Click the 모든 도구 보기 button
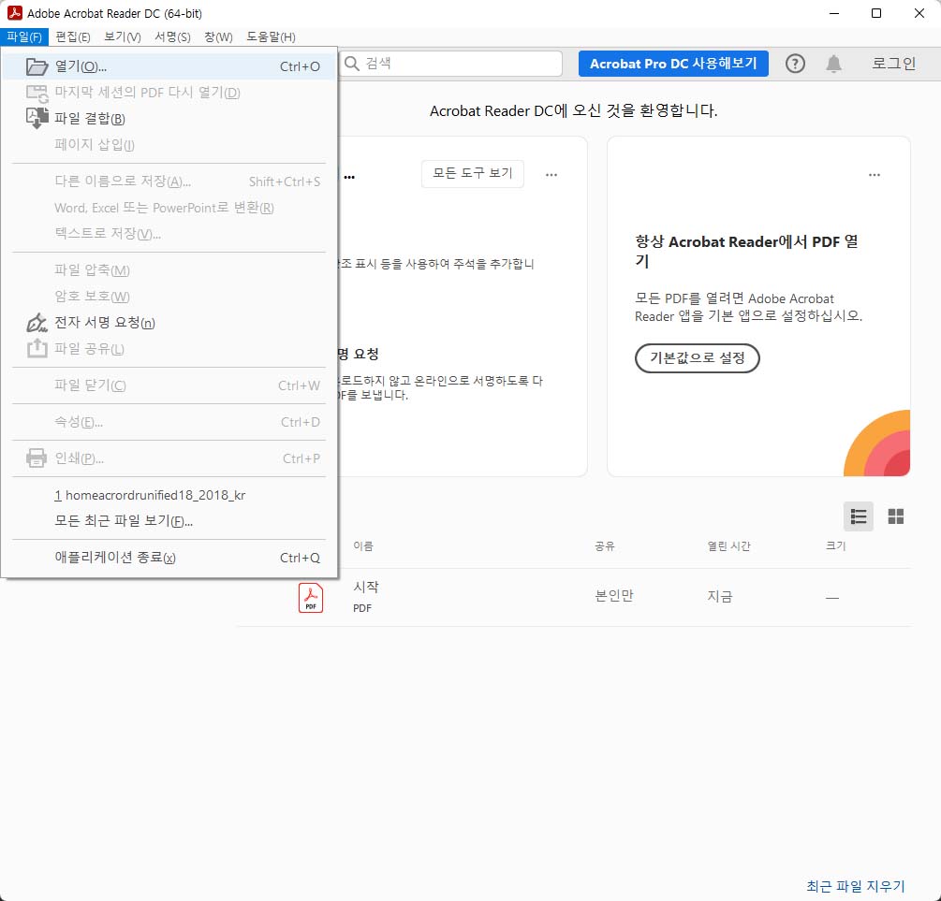The width and height of the screenshot is (941, 901). pyautogui.click(x=472, y=173)
